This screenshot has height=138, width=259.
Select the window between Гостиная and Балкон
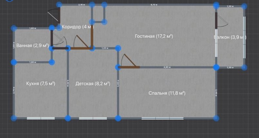coord(216,43)
